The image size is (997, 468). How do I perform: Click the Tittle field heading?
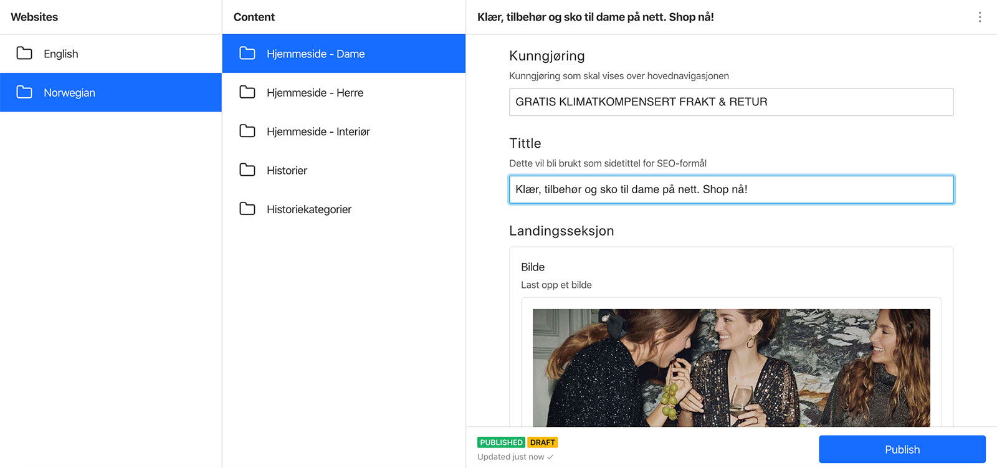pyautogui.click(x=525, y=143)
